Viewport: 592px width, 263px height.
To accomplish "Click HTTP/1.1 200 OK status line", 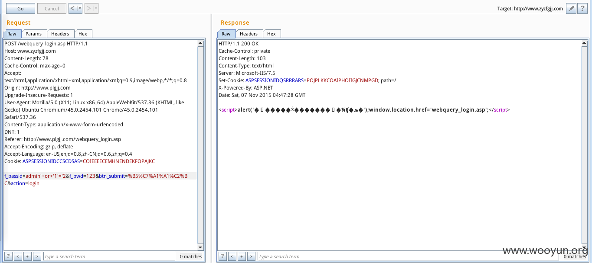I will [x=239, y=44].
